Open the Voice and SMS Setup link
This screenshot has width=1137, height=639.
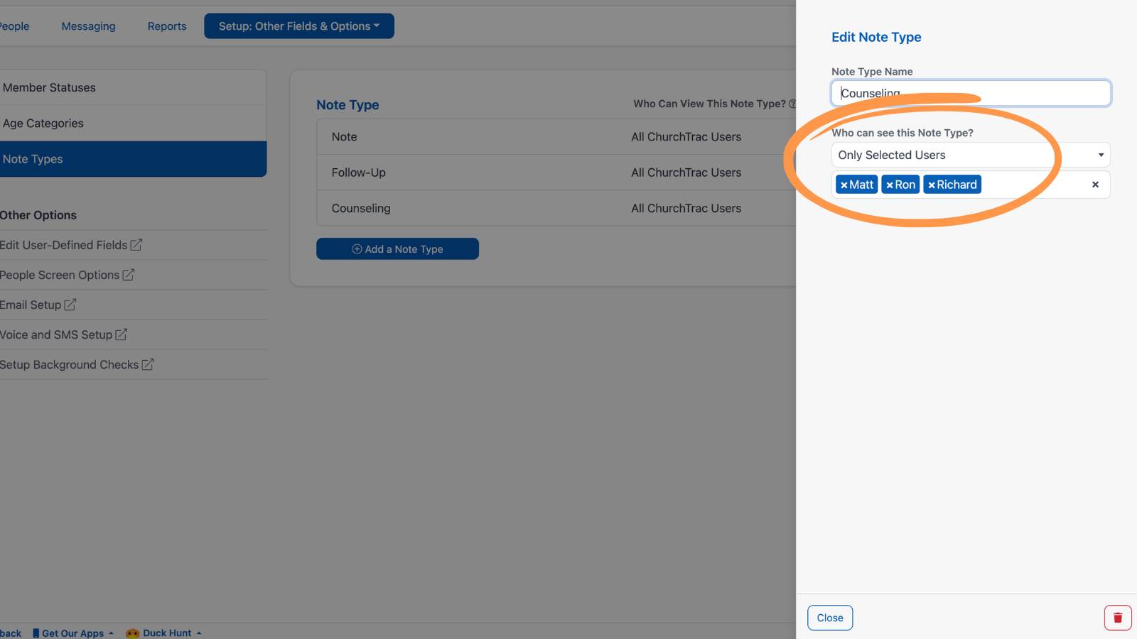pos(63,334)
